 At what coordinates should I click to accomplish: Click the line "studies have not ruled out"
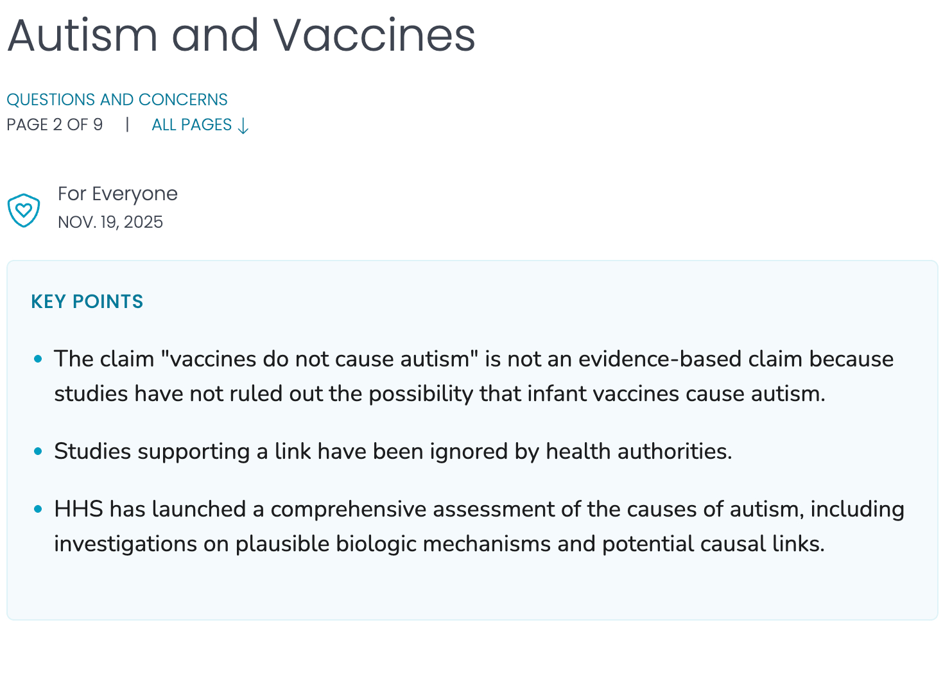(439, 393)
